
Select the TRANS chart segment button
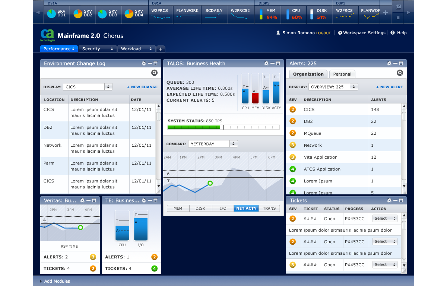pyautogui.click(x=269, y=209)
